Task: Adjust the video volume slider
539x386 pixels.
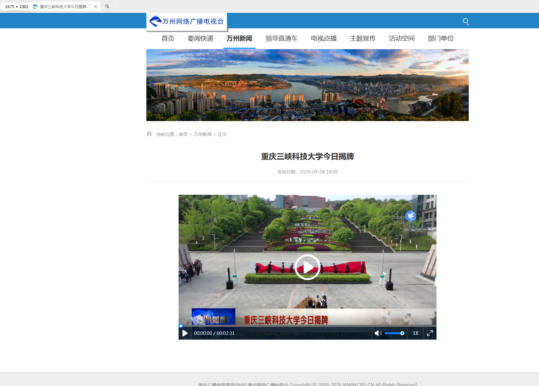Action: 394,333
